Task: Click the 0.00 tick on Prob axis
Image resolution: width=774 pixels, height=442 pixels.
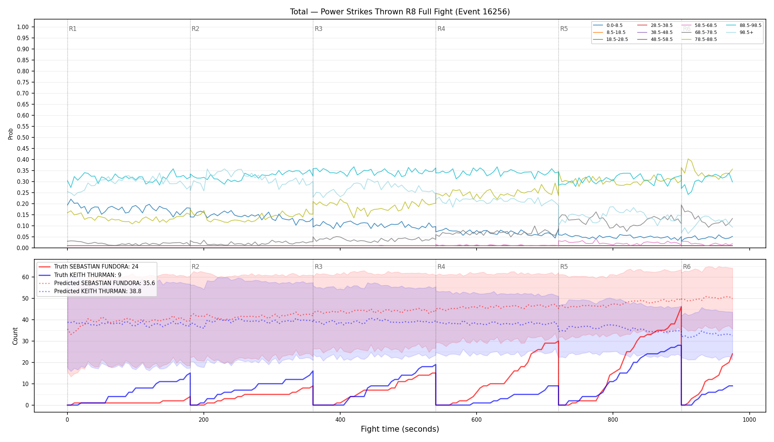Action: (23, 248)
